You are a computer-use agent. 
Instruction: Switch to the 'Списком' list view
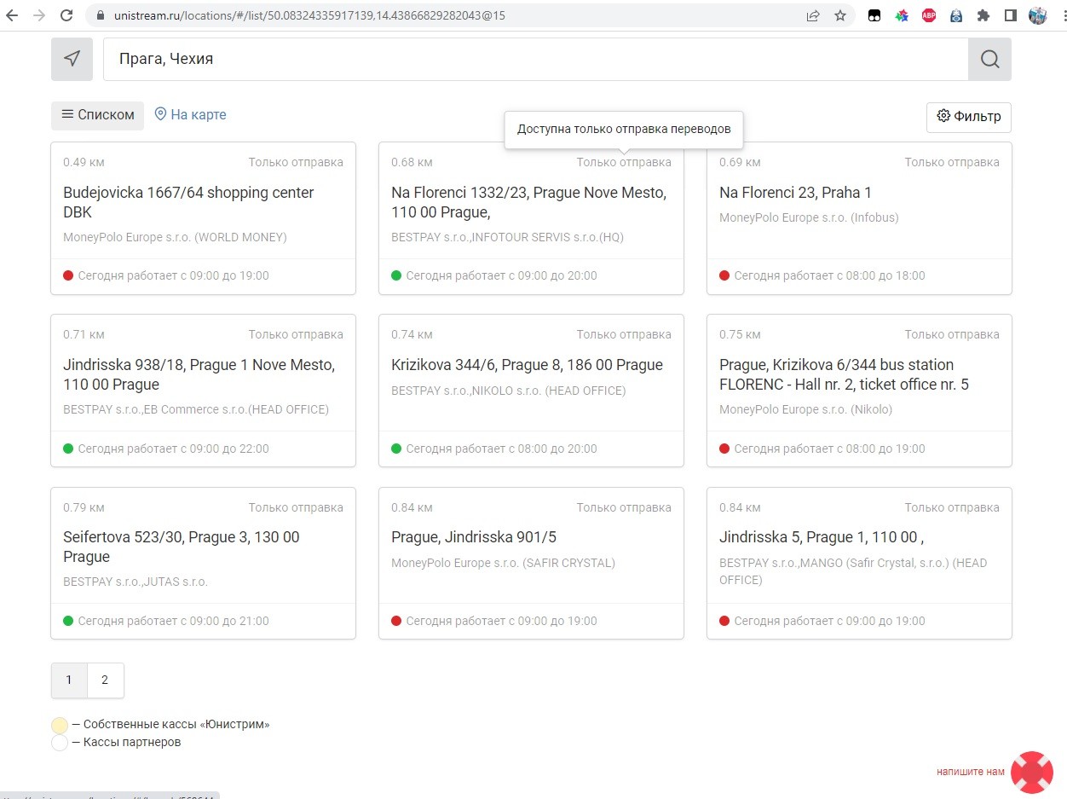(97, 115)
